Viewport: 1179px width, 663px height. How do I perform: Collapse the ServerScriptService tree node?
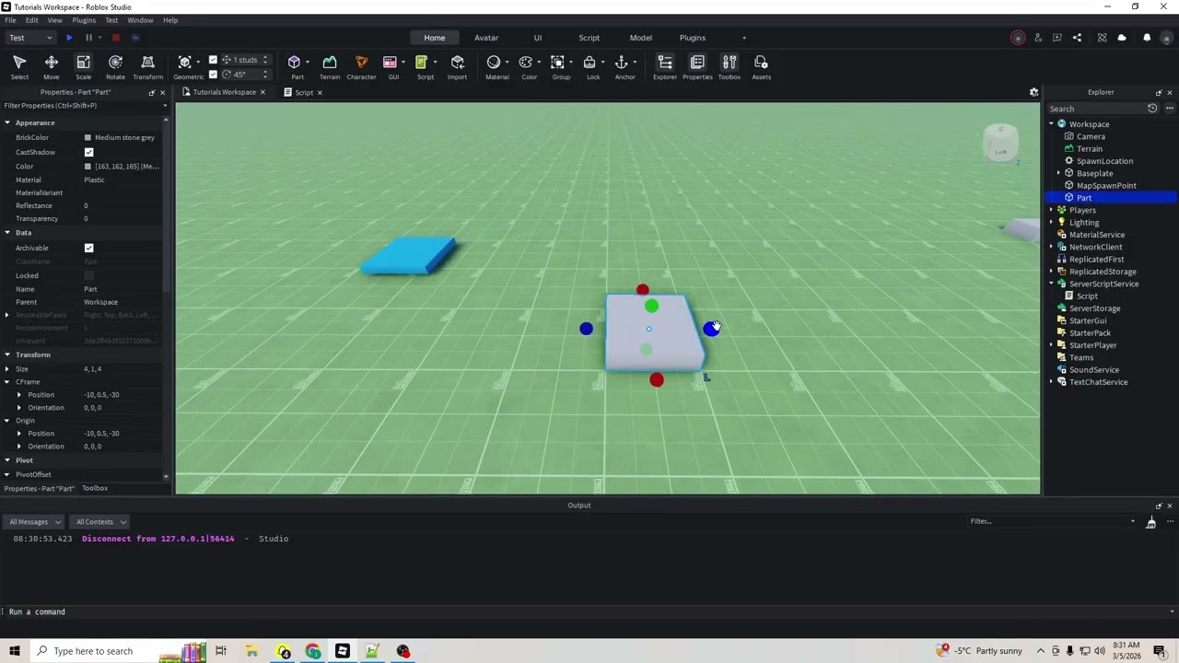(1051, 284)
